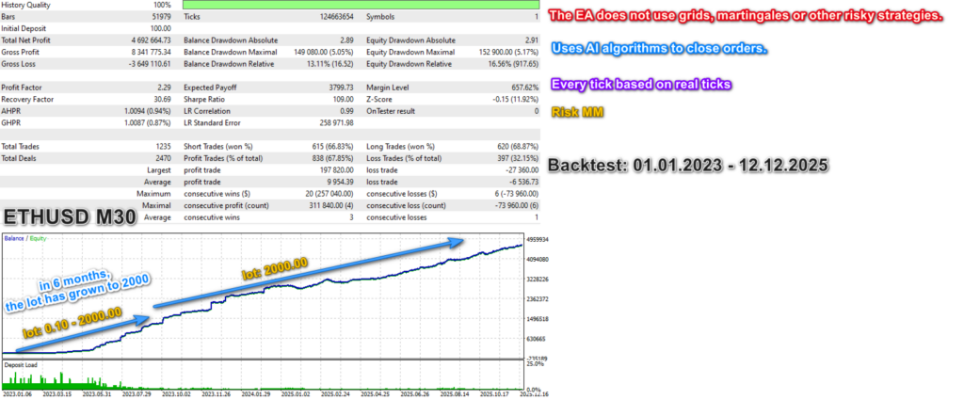964x400 pixels.
Task: Select Equity Drawdown Maximal value 152 900.00 (5.17%)
Action: [x=509, y=52]
